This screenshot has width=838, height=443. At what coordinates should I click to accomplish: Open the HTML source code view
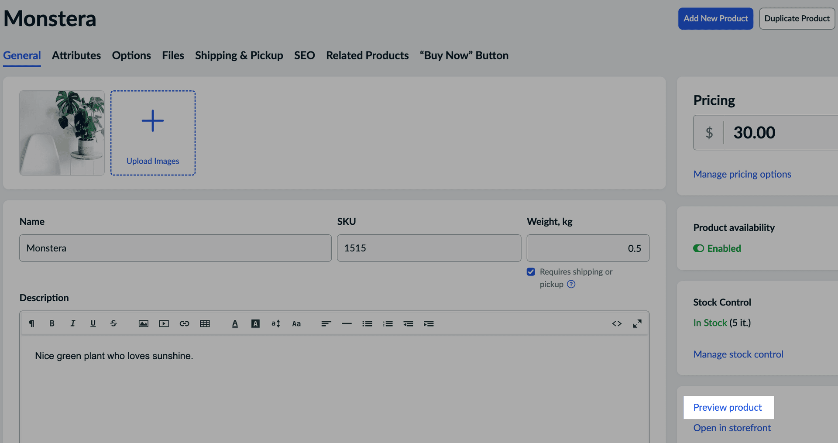point(616,323)
